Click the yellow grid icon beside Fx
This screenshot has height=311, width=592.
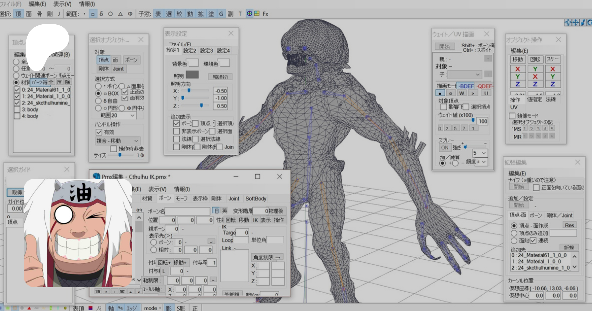[x=257, y=13]
